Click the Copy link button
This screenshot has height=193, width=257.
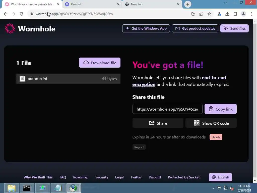[x=220, y=109]
